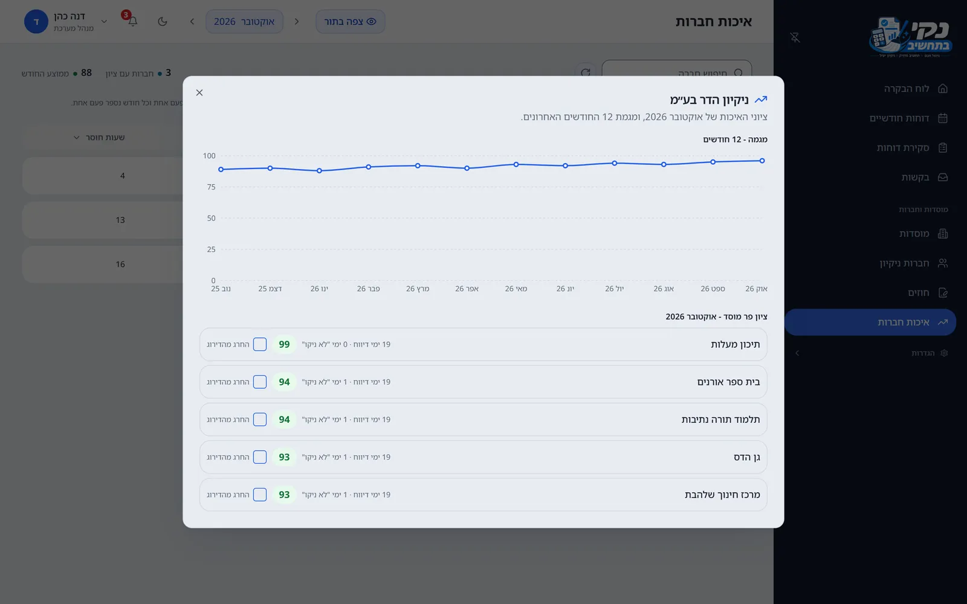Image resolution: width=967 pixels, height=604 pixels.
Task: Open סקירת דוחות in the sidebar
Action: pos(870,148)
